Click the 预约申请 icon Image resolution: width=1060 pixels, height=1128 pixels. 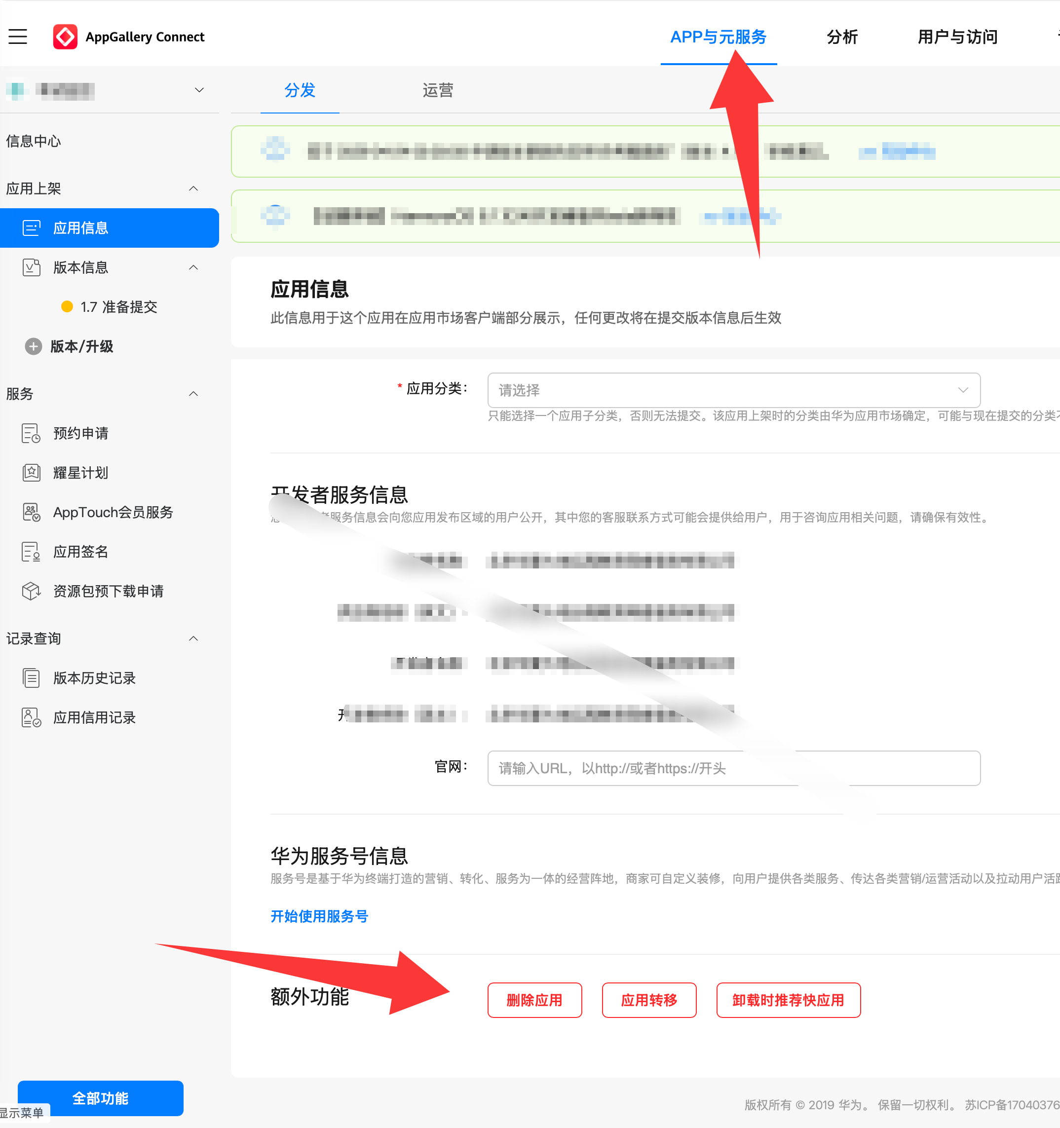point(32,434)
